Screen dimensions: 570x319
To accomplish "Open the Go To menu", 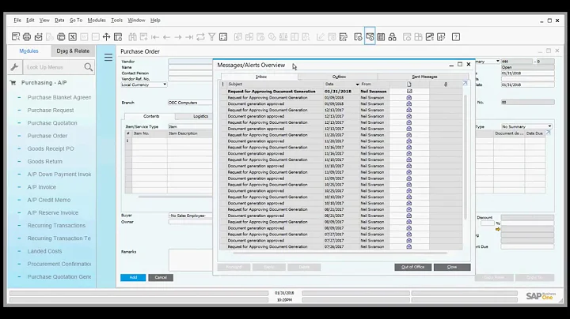I will click(76, 21).
